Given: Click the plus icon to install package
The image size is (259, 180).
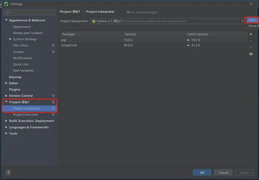Looking at the screenshot, I should (x=251, y=34).
